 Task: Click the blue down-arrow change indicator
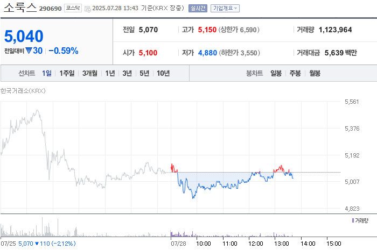(x=29, y=51)
